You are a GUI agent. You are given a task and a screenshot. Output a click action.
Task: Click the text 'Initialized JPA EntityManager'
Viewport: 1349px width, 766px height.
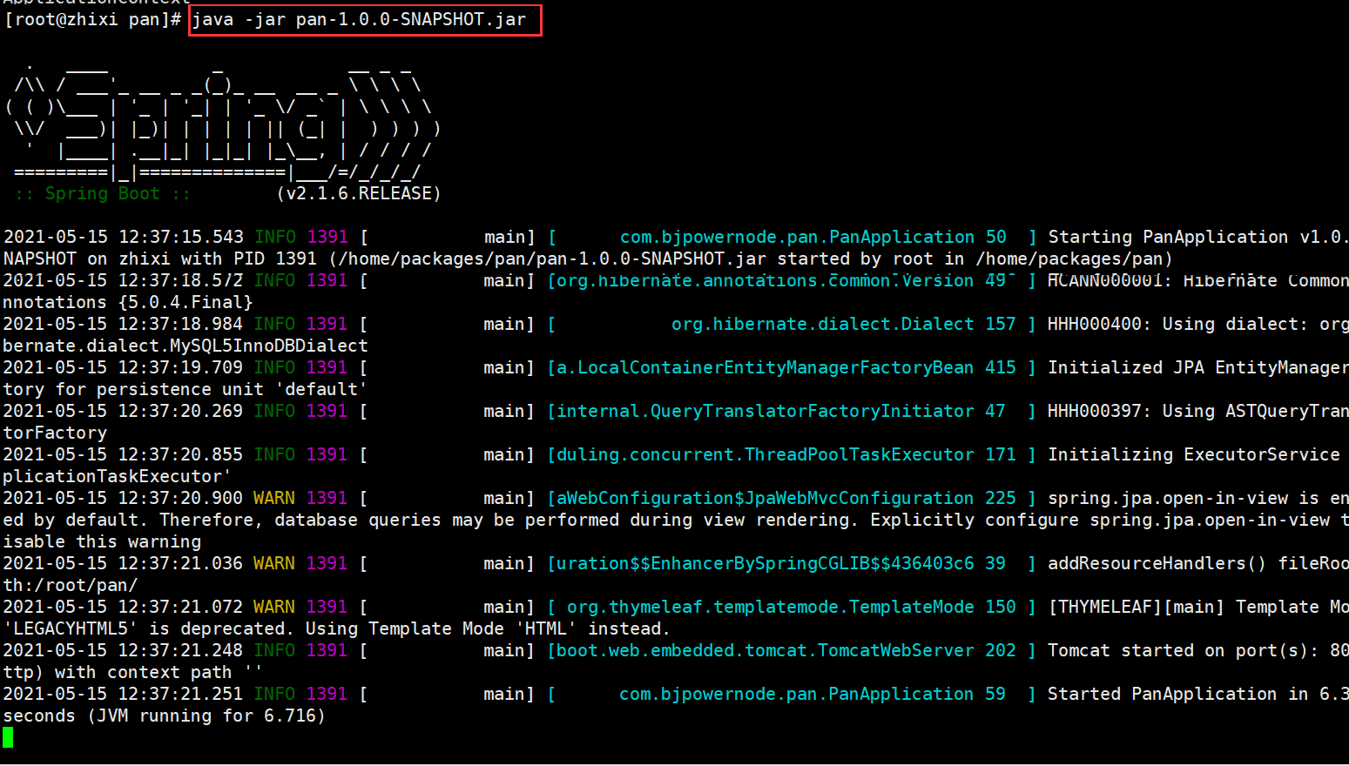click(x=1198, y=367)
